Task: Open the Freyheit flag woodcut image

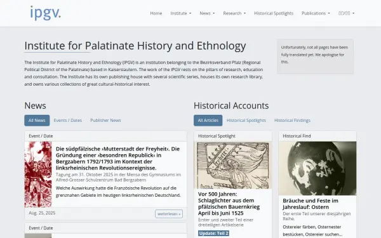Action: (x=233, y=166)
